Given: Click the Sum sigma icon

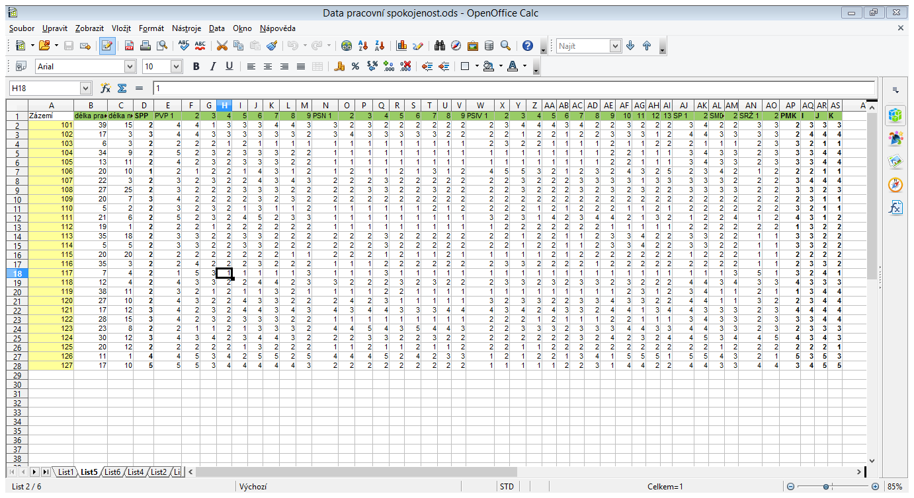Looking at the screenshot, I should pyautogui.click(x=122, y=88).
